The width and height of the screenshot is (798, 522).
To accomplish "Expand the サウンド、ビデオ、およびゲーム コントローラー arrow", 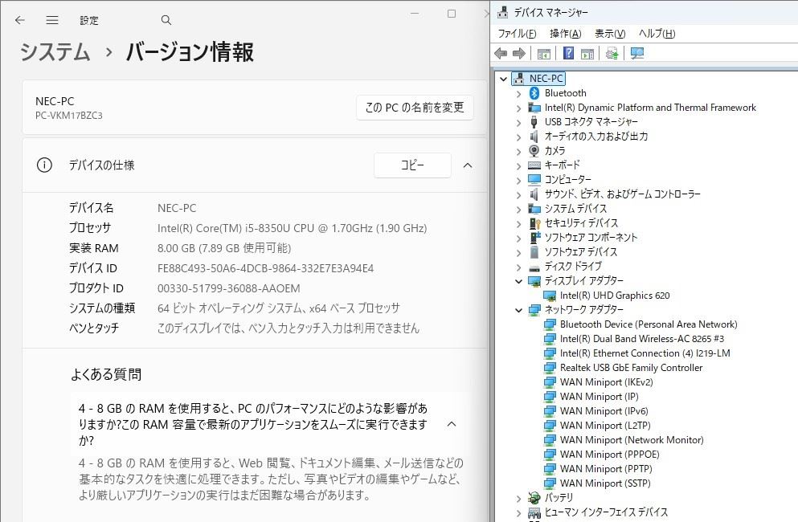I will pyautogui.click(x=518, y=195).
